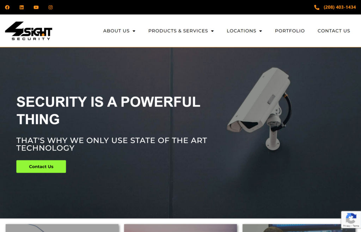Click the 4Sight Security logo
The image size is (361, 232).
click(x=29, y=31)
